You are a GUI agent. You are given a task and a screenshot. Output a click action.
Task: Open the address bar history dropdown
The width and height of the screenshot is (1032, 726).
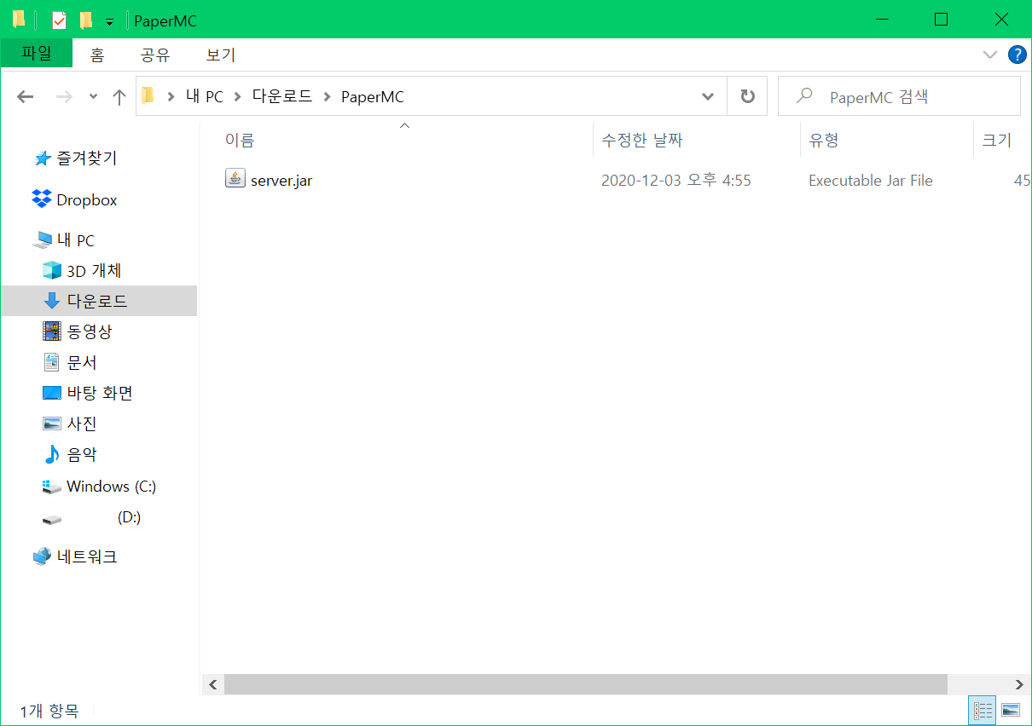[708, 96]
